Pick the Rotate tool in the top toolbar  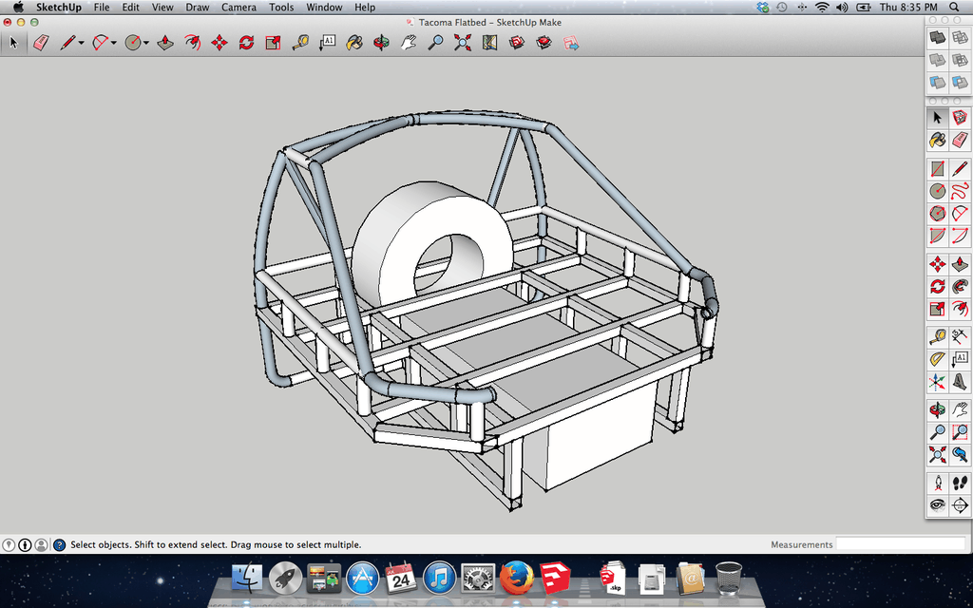(246, 43)
